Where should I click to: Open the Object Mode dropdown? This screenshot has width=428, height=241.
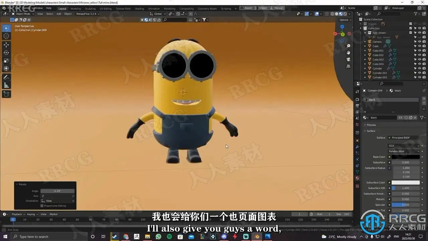coord(23,14)
